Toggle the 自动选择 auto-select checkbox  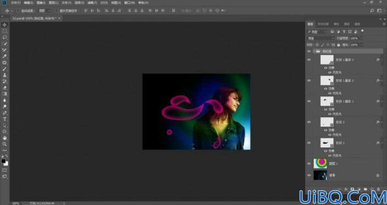click(18, 11)
